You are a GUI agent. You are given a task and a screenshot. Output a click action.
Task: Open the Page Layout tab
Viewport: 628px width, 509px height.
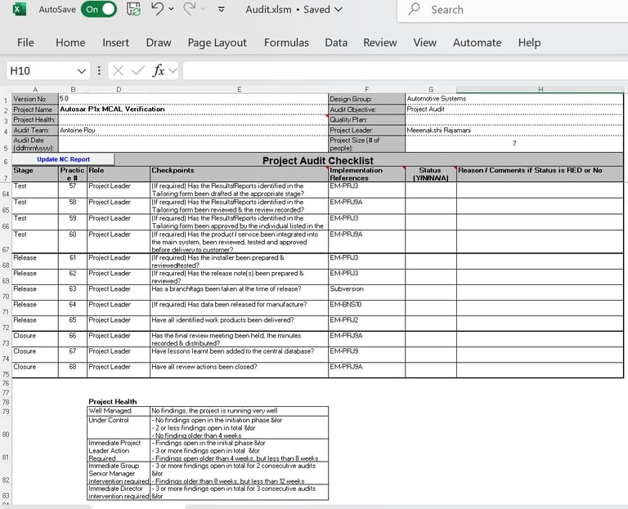pos(217,42)
